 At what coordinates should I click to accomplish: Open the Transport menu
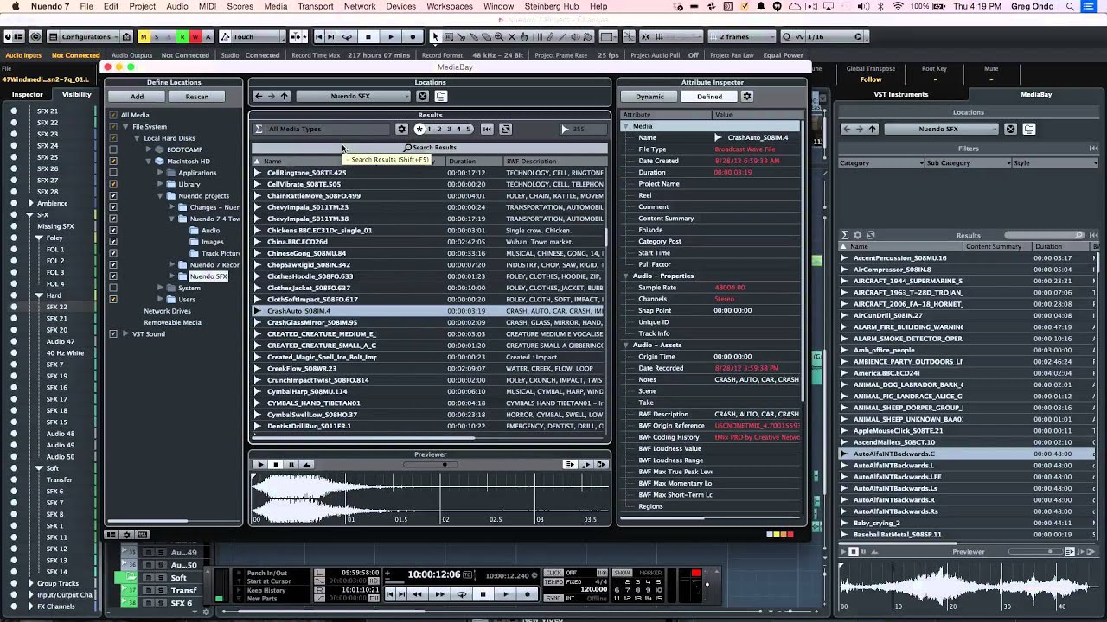(315, 6)
